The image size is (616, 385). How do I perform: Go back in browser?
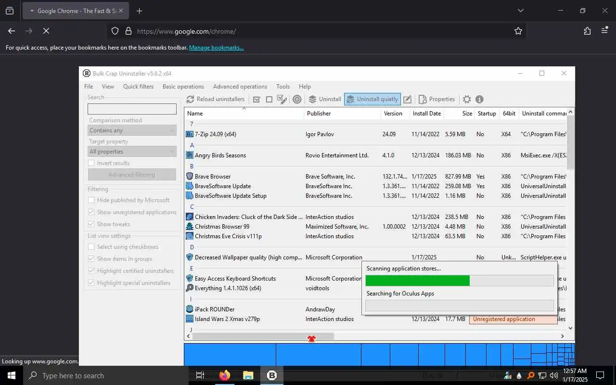click(x=12, y=31)
